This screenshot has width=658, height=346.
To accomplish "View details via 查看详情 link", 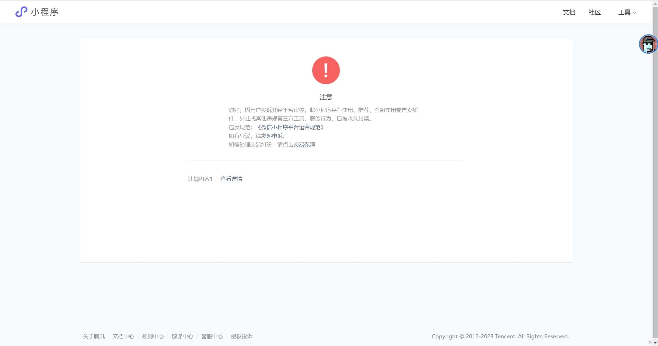I will click(231, 179).
